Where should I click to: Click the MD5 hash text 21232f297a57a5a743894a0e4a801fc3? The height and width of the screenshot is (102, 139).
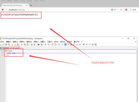[19, 14]
